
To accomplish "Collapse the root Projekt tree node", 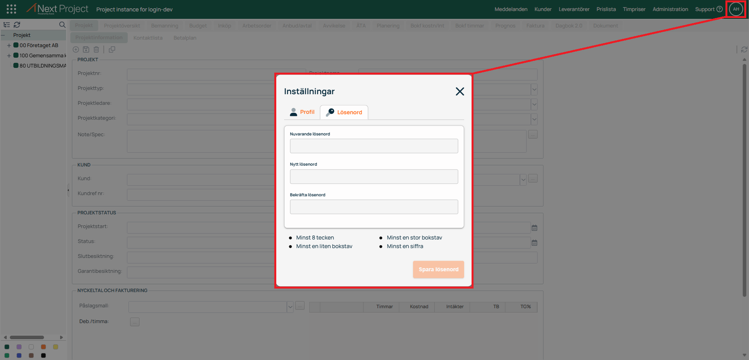I will coord(3,35).
